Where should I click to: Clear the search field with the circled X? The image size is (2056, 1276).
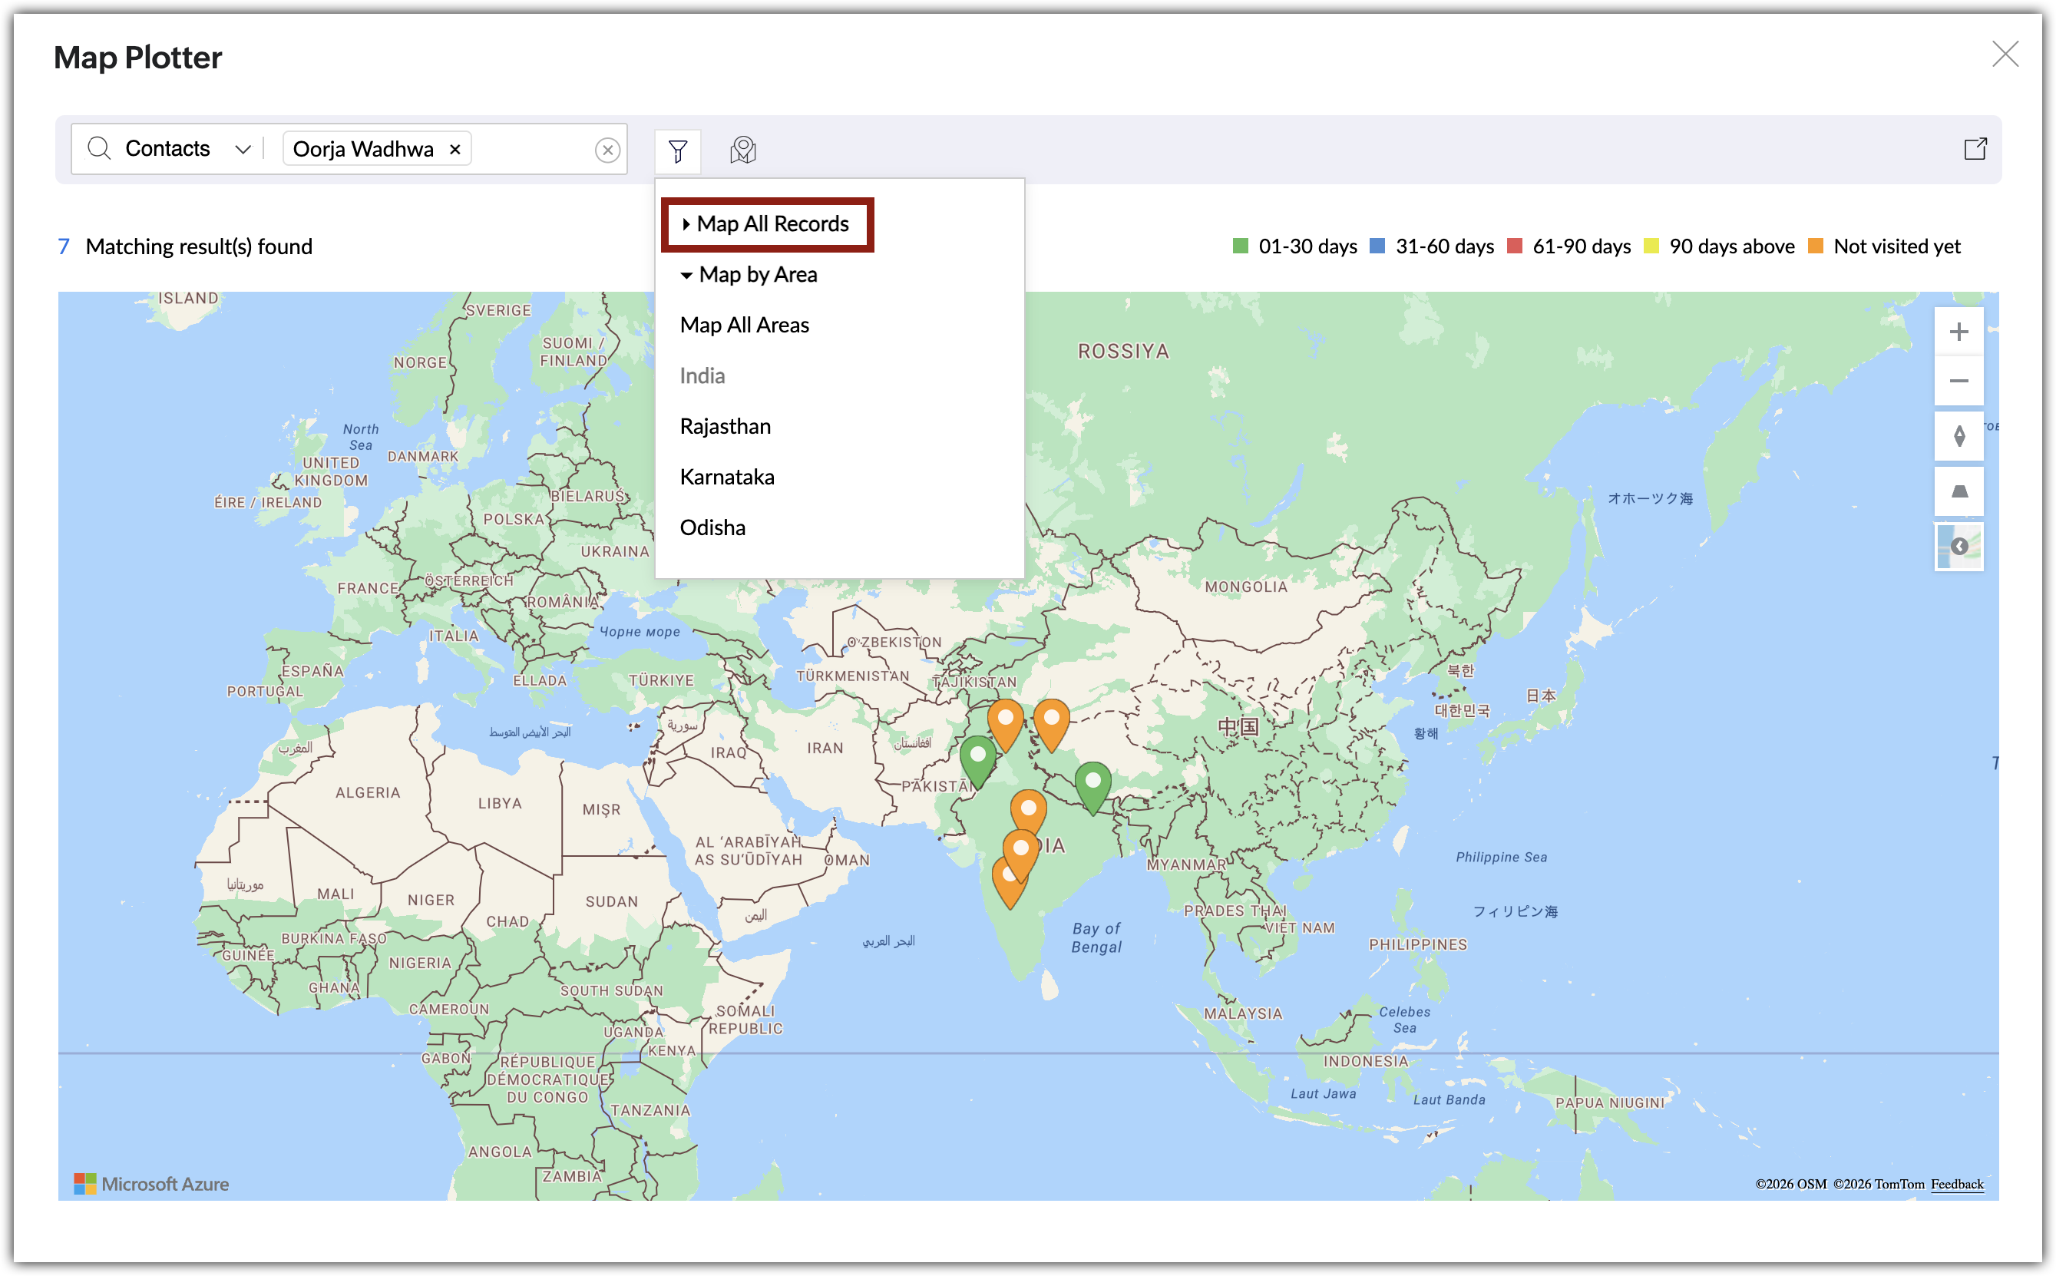click(607, 150)
